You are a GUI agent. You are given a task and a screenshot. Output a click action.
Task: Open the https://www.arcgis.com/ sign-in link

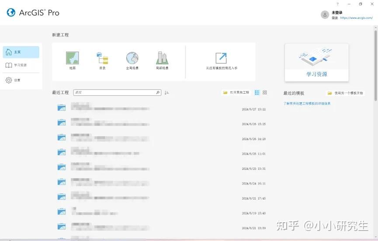[356, 18]
